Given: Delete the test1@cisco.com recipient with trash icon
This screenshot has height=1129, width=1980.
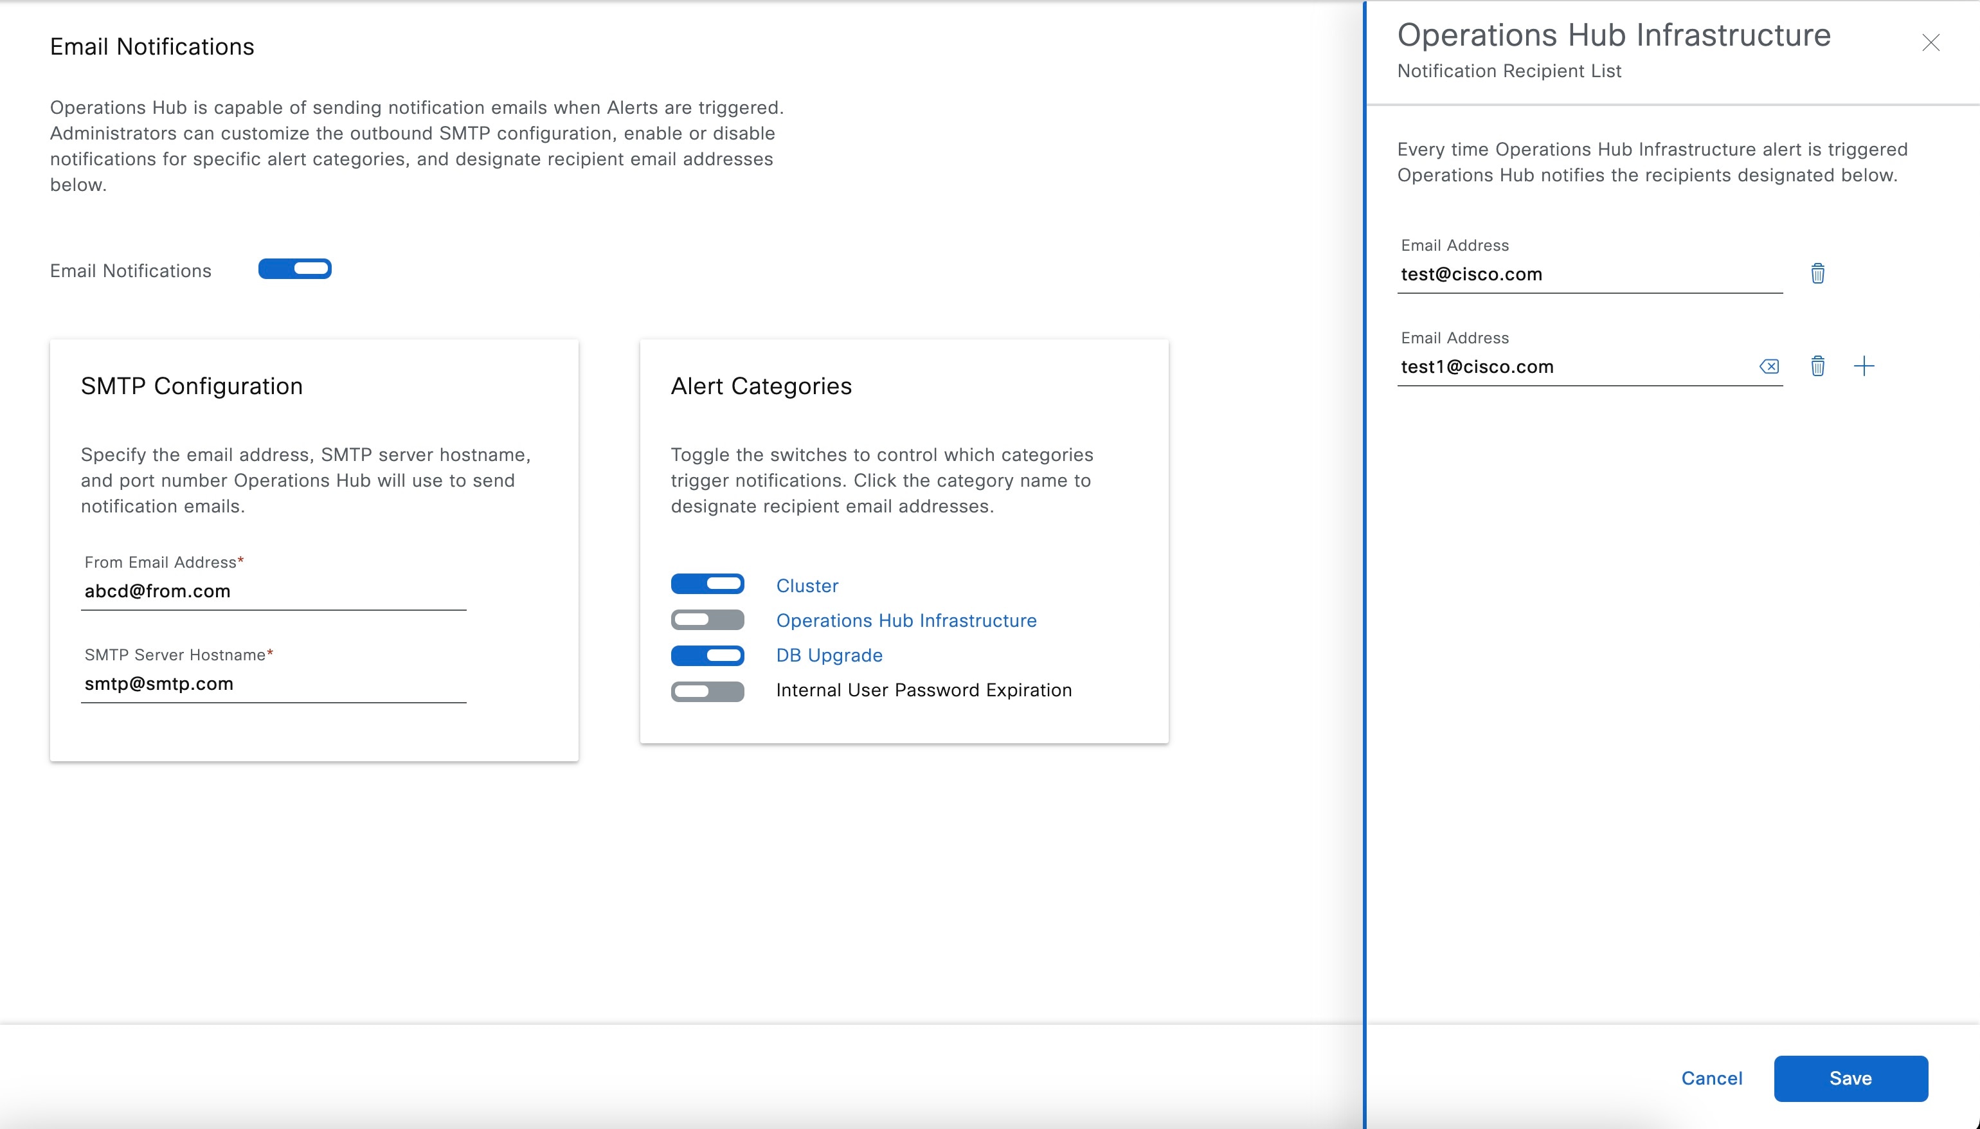Looking at the screenshot, I should click(1817, 365).
